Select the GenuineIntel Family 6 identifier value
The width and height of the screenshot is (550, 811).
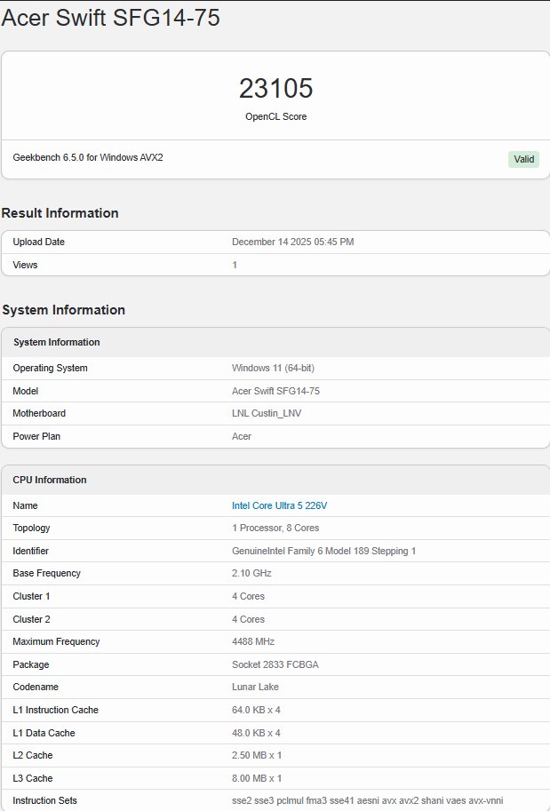coord(324,551)
